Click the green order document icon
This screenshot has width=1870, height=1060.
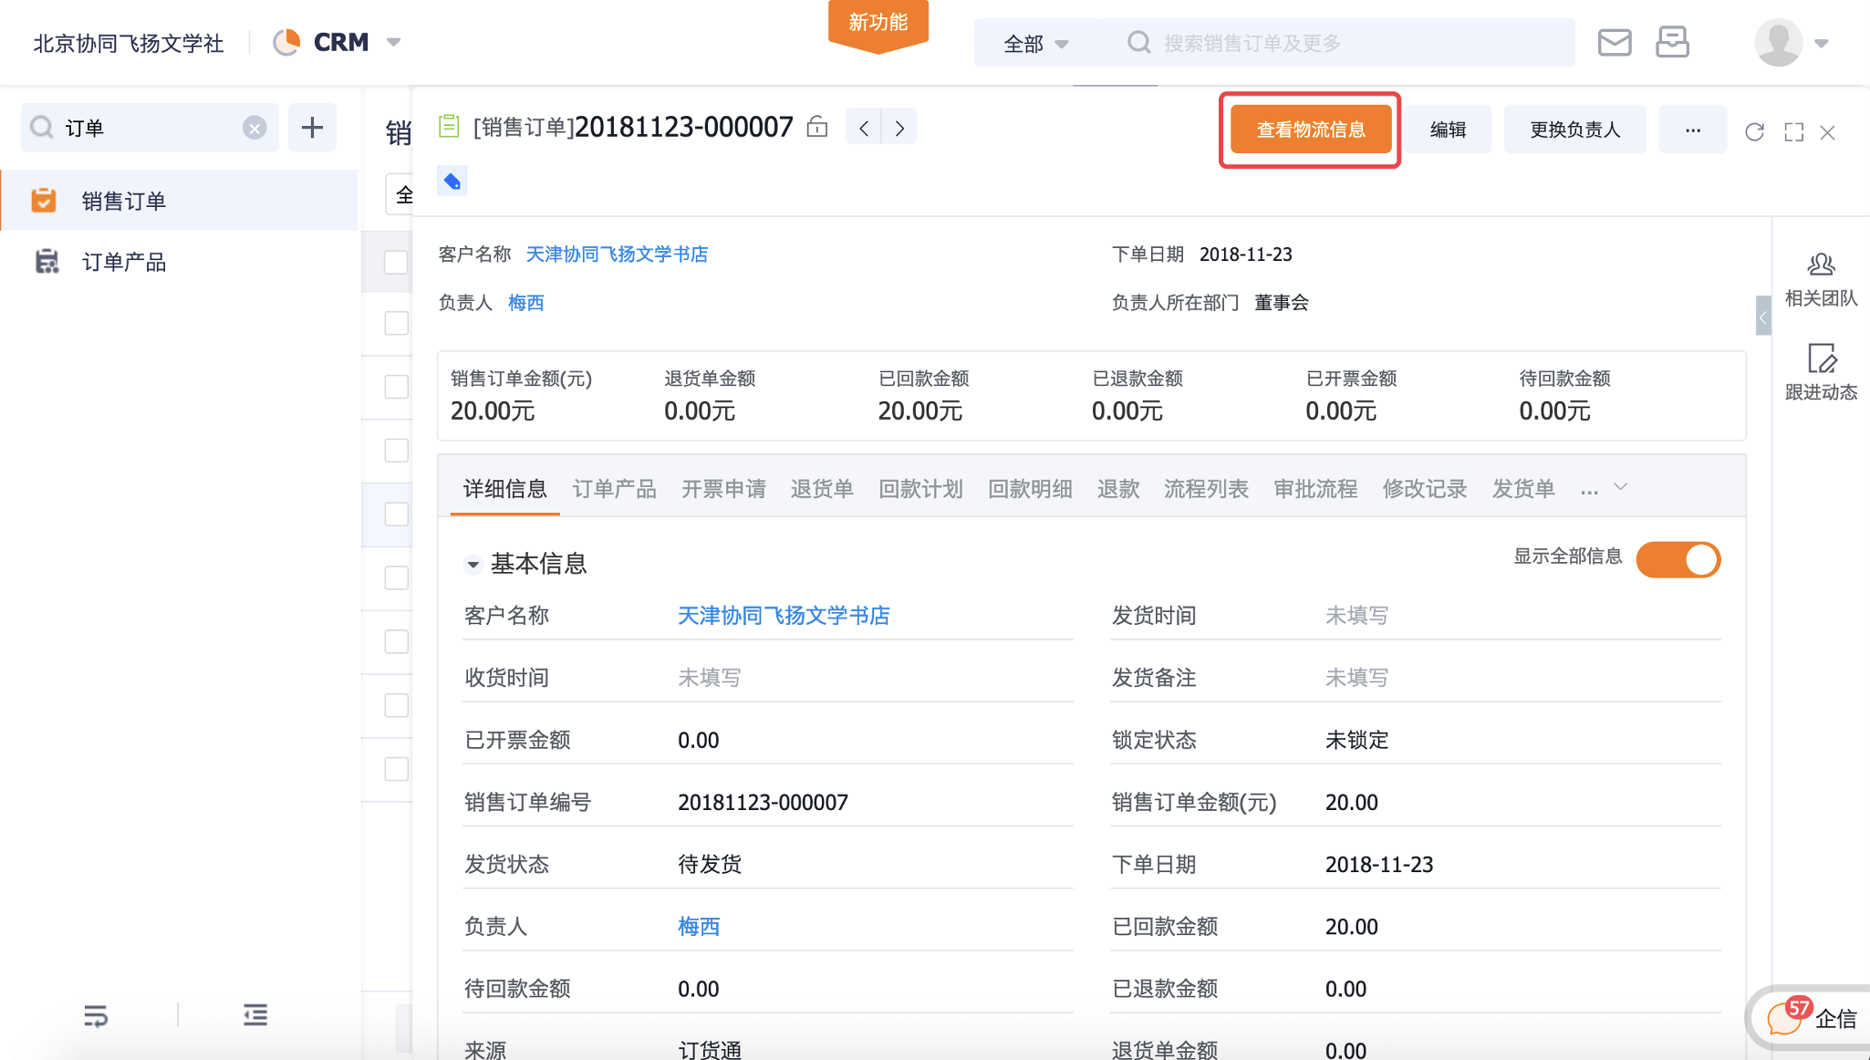tap(449, 126)
